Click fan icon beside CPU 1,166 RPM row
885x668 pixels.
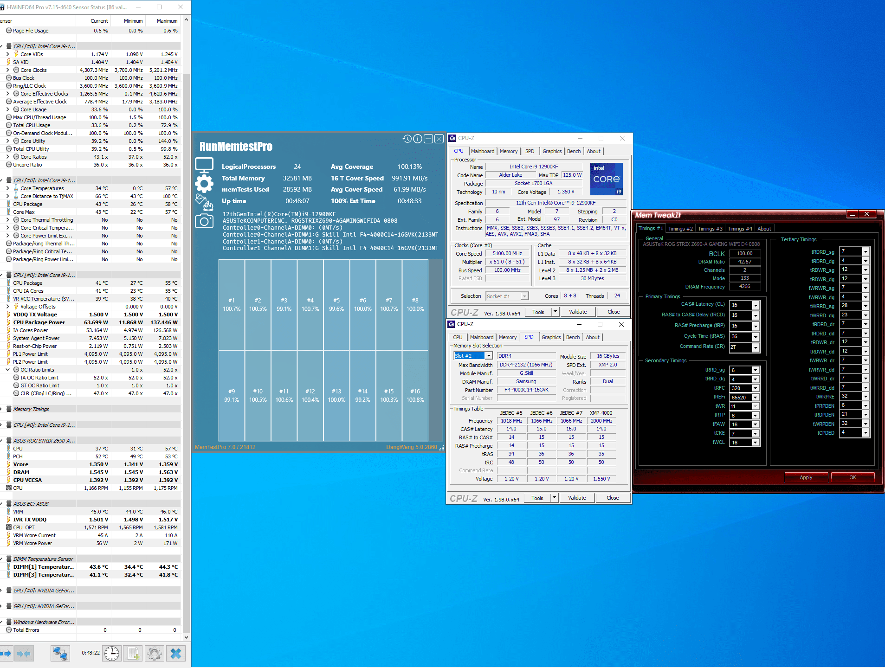pyautogui.click(x=8, y=488)
